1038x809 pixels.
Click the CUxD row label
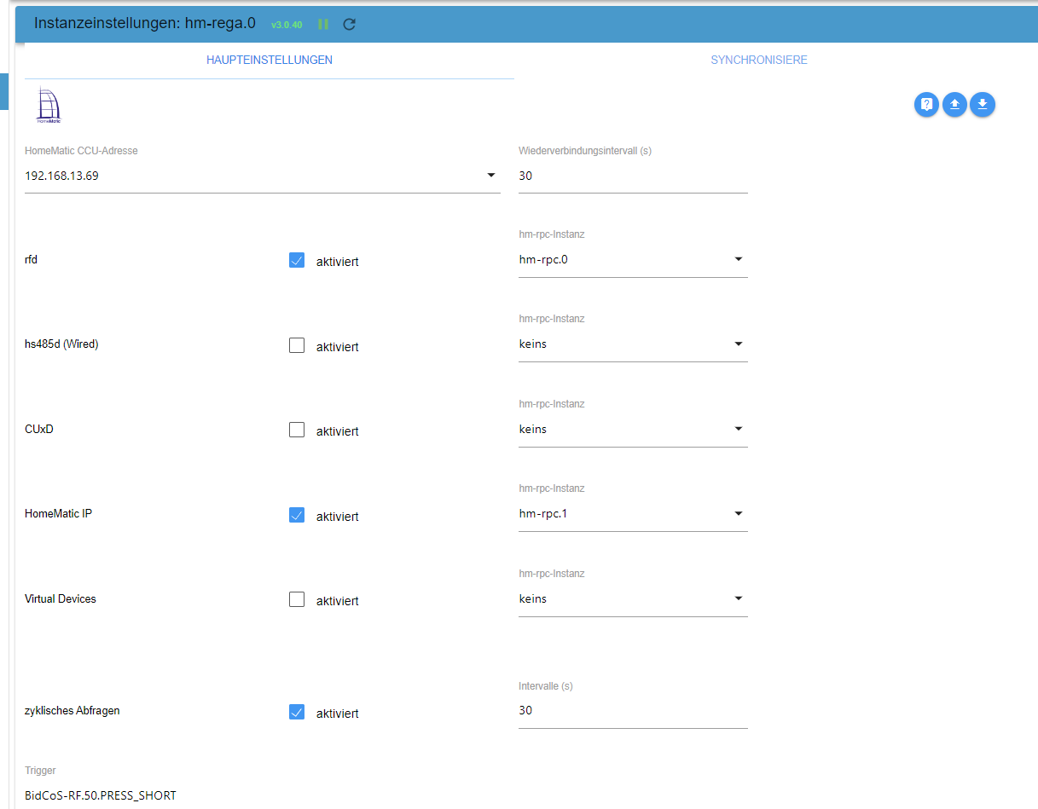coord(39,430)
